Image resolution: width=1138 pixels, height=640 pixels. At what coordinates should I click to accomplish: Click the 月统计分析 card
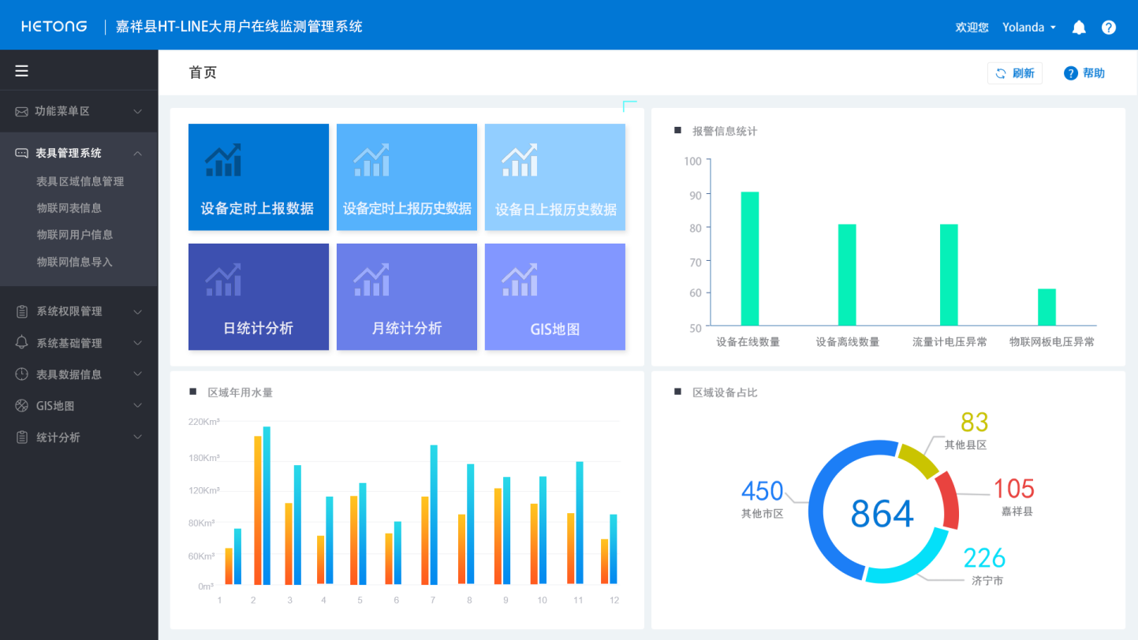(x=406, y=296)
